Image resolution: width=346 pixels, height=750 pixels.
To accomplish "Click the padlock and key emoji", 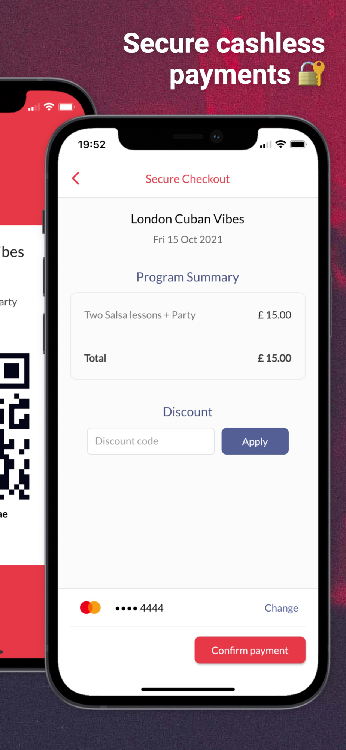I will coord(312,73).
